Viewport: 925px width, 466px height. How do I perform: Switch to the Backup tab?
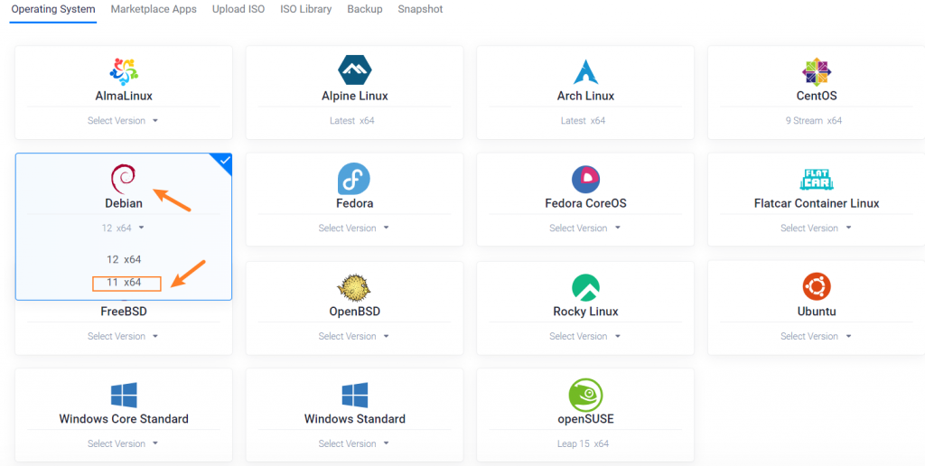(365, 9)
